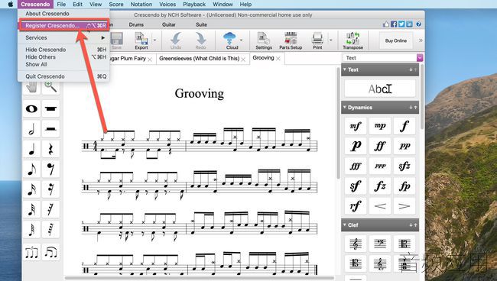
Task: Select forte f dynamic
Action: (404, 126)
